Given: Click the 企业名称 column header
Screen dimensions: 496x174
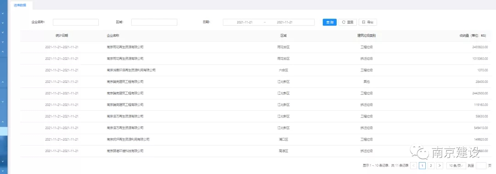Looking at the screenshot, I should (x=113, y=36).
